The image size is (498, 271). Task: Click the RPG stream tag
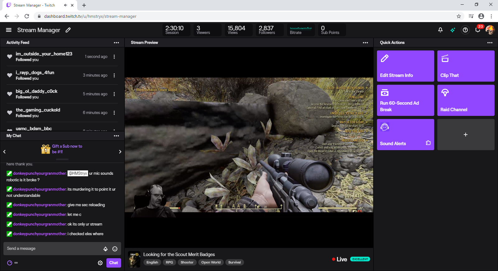click(169, 263)
